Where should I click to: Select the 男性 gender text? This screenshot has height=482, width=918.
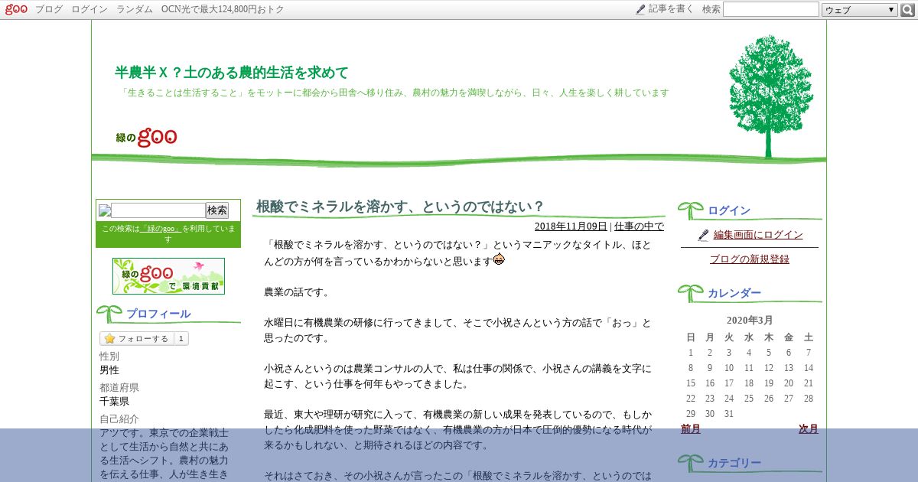tap(109, 370)
